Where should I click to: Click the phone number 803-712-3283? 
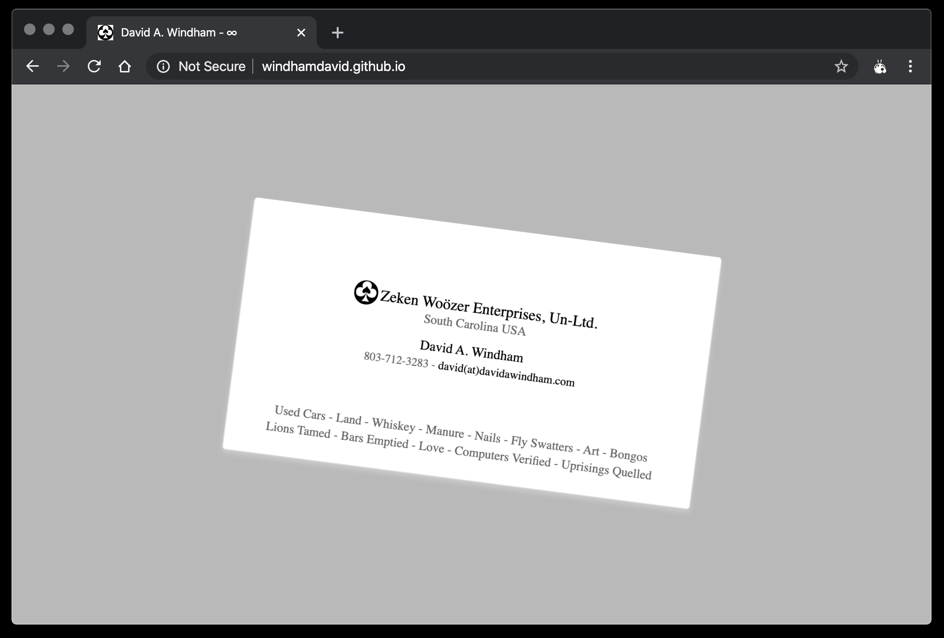(396, 359)
